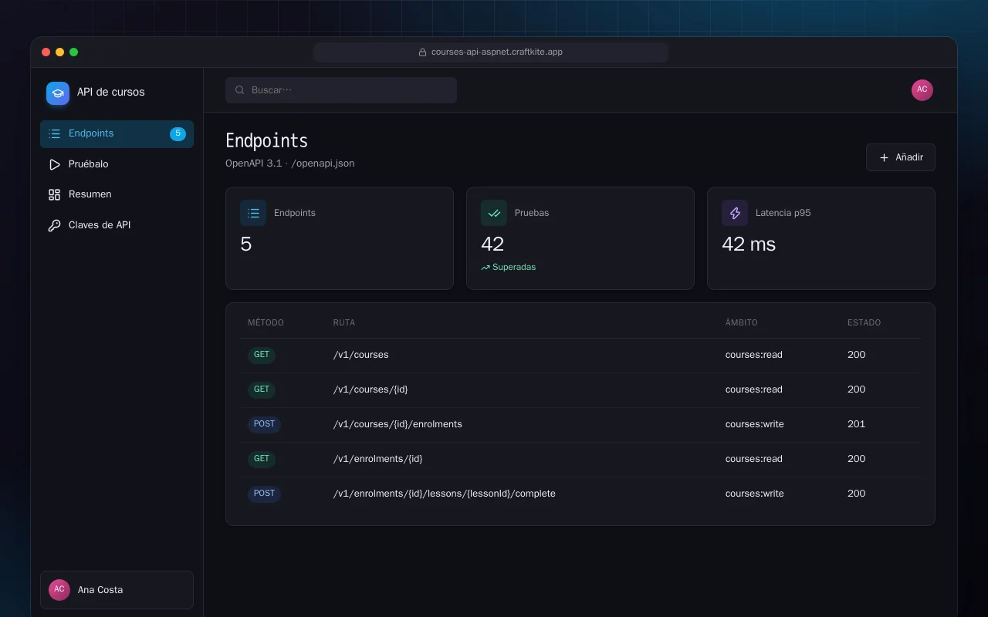Viewport: 988px width, 617px height.
Task: Focus the Buscar search field
Action: [x=341, y=90]
